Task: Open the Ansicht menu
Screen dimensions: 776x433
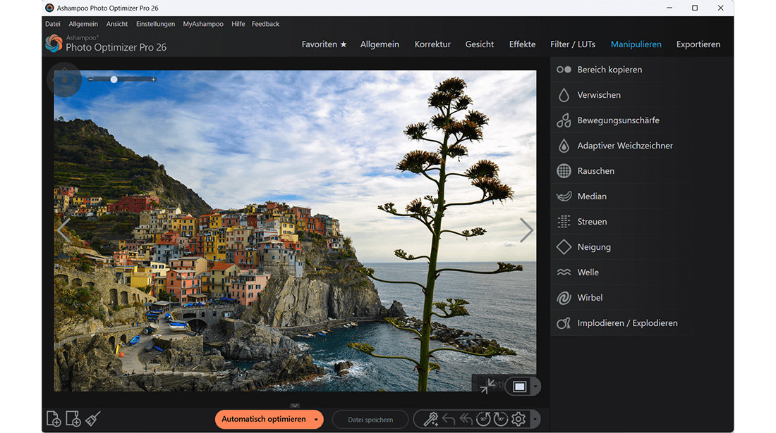Action: pyautogui.click(x=117, y=24)
